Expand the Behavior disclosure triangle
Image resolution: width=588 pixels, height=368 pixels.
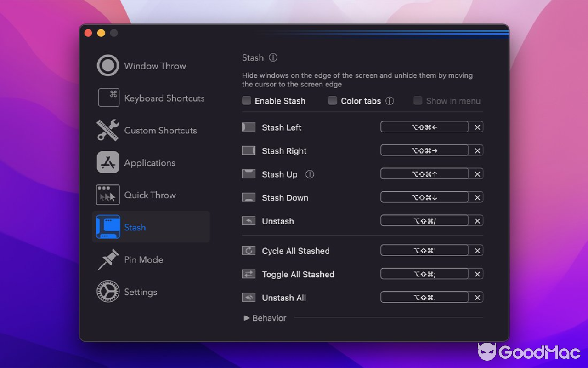(x=248, y=318)
